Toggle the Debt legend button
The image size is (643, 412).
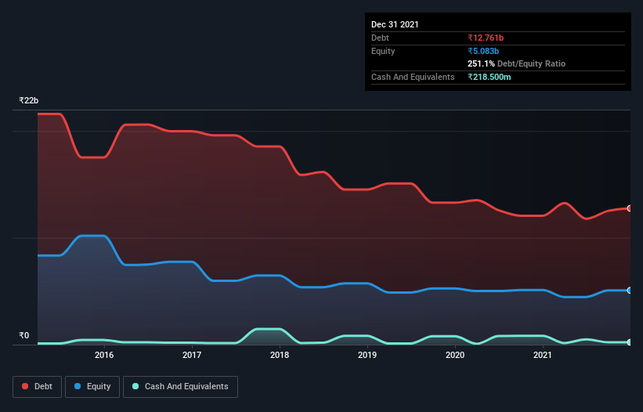coord(37,387)
